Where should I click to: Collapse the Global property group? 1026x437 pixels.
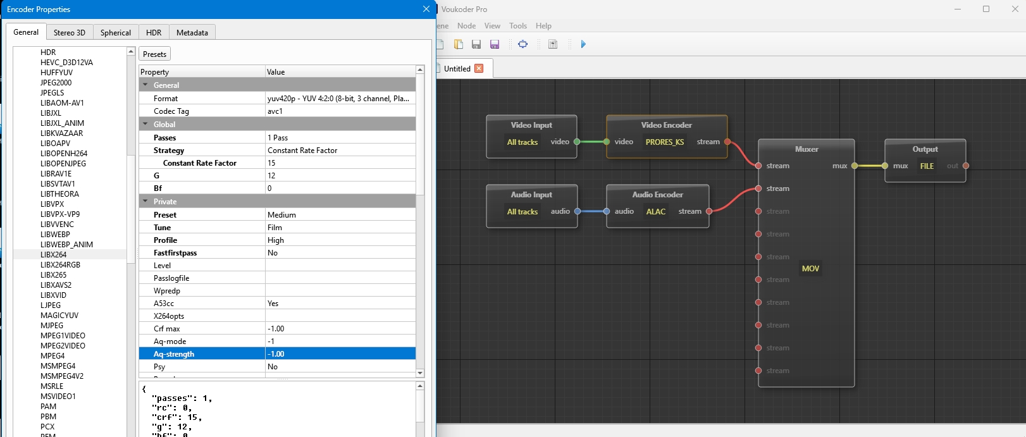point(145,124)
